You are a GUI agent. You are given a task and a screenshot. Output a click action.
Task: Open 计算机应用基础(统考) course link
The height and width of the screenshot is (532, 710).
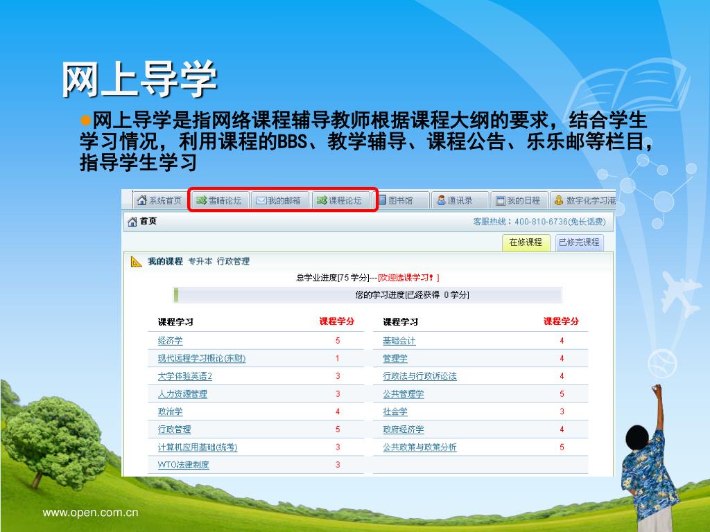pos(198,447)
